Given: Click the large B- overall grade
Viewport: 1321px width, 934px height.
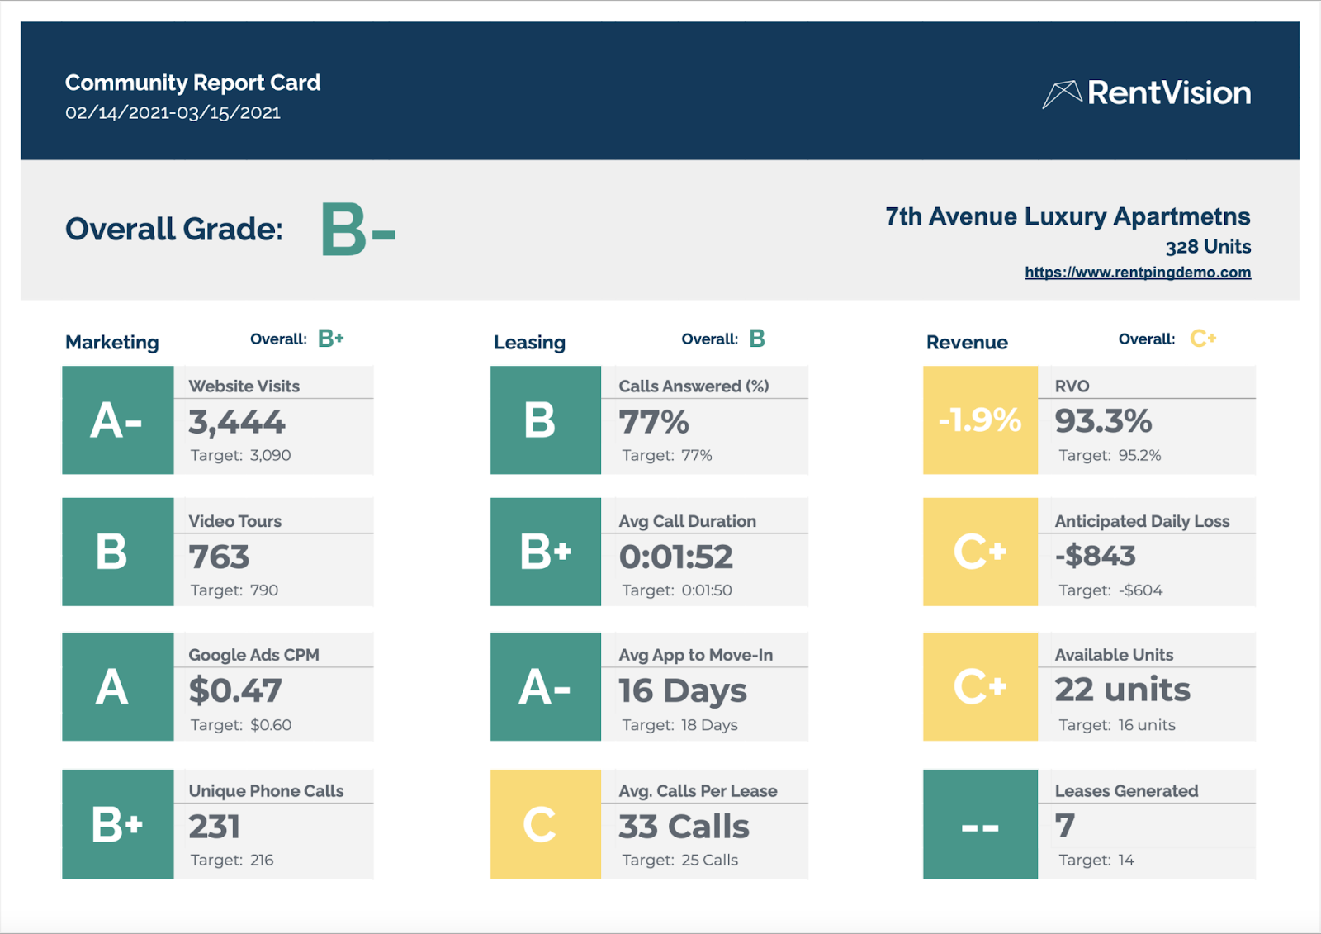Looking at the screenshot, I should point(357,230).
